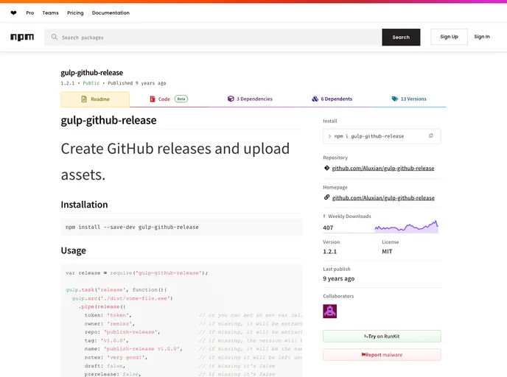
Task: Click the 'var release = require' code line
Action: [x=136, y=273]
